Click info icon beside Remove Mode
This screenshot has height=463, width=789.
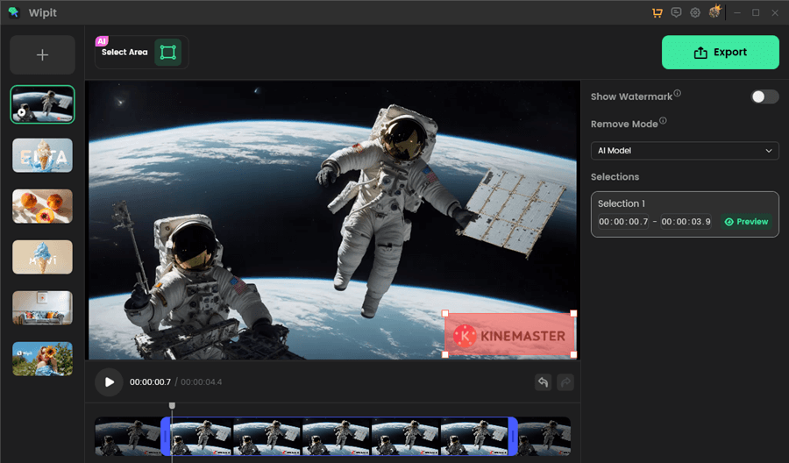click(663, 121)
